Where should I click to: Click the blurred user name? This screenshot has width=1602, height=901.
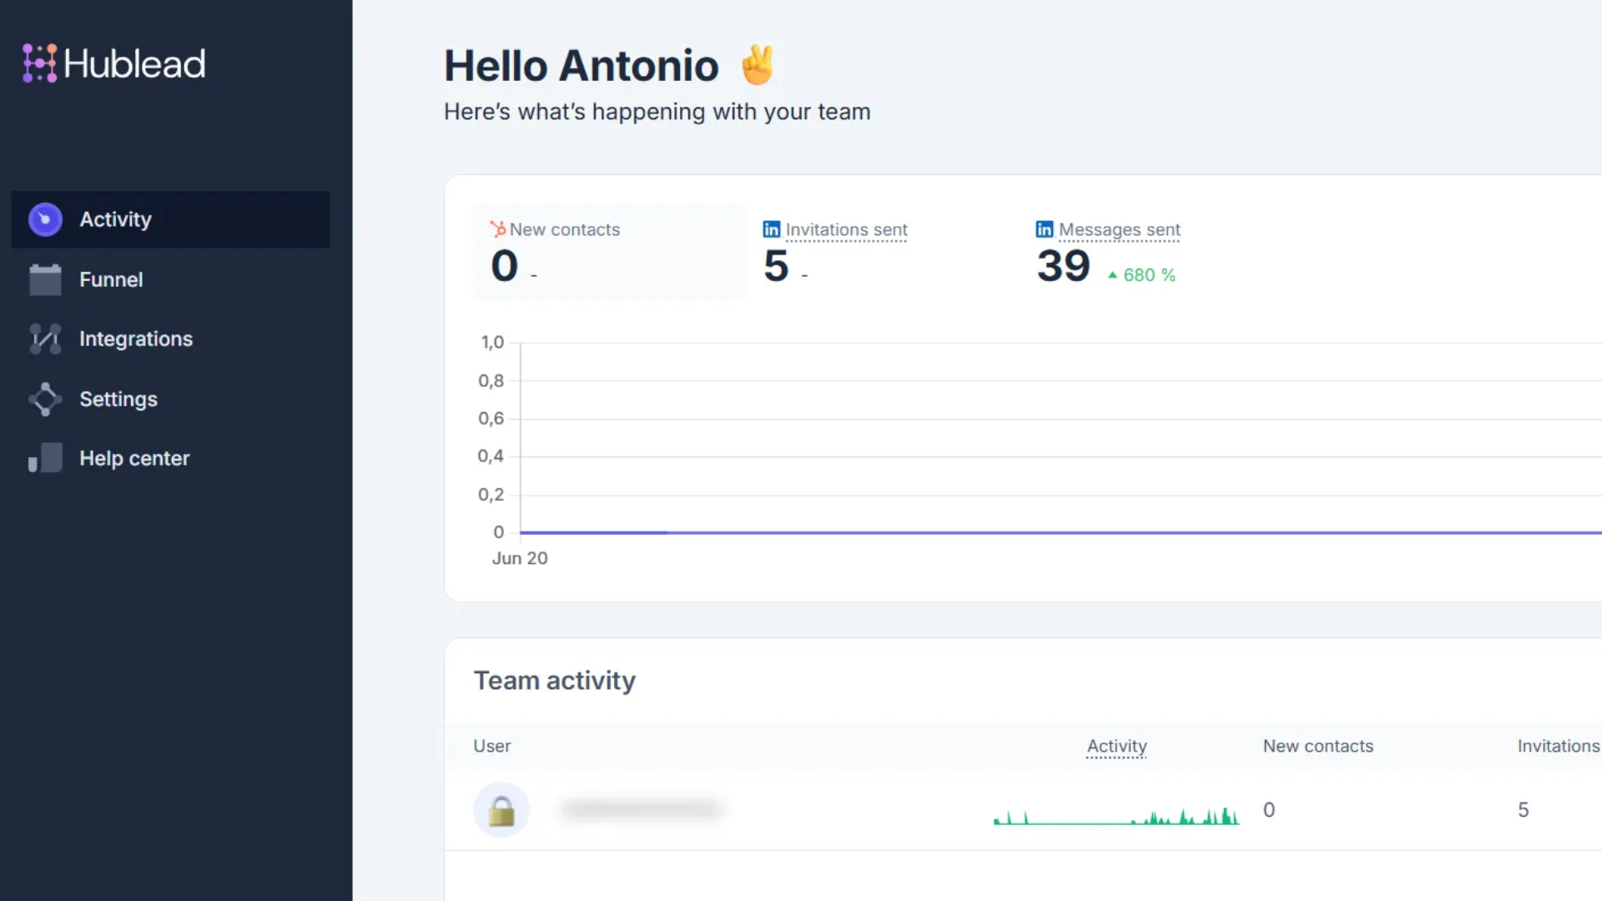pyautogui.click(x=641, y=808)
